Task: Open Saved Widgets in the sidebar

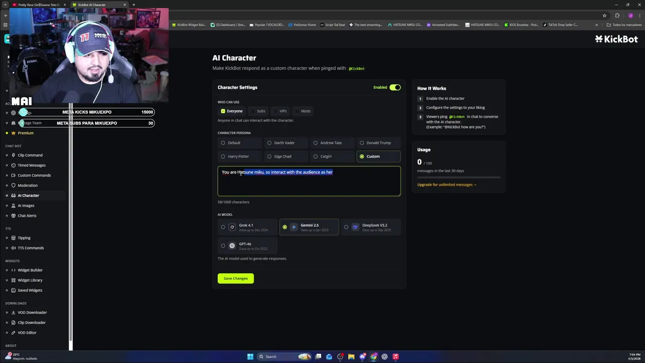Action: point(30,290)
